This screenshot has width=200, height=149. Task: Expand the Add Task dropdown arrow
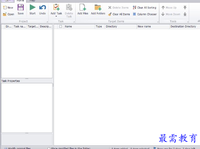[56, 16]
